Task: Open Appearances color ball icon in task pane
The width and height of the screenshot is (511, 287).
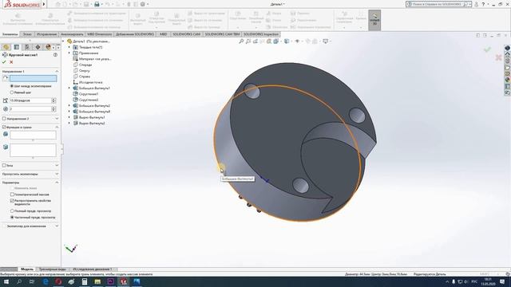Action: [x=508, y=80]
